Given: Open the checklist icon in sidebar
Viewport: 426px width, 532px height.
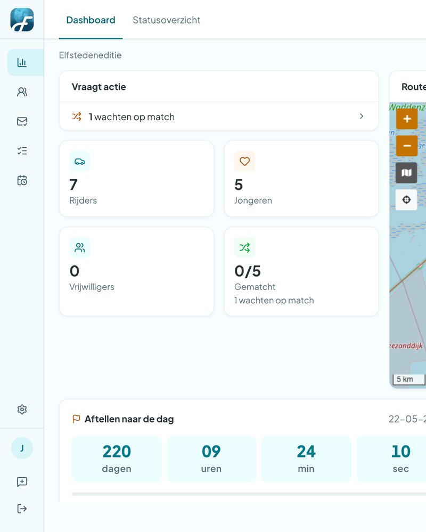Looking at the screenshot, I should point(22,151).
